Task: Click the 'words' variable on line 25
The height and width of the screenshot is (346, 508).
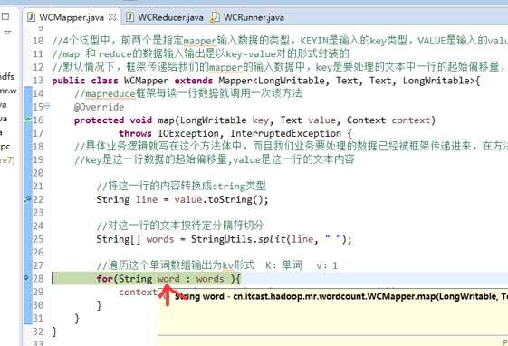Action: point(160,239)
